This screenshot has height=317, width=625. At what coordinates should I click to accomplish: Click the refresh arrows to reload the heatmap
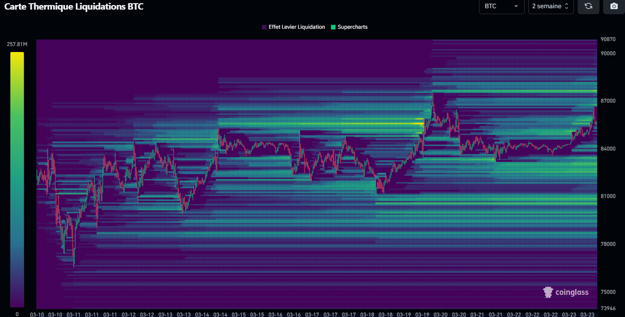point(588,7)
